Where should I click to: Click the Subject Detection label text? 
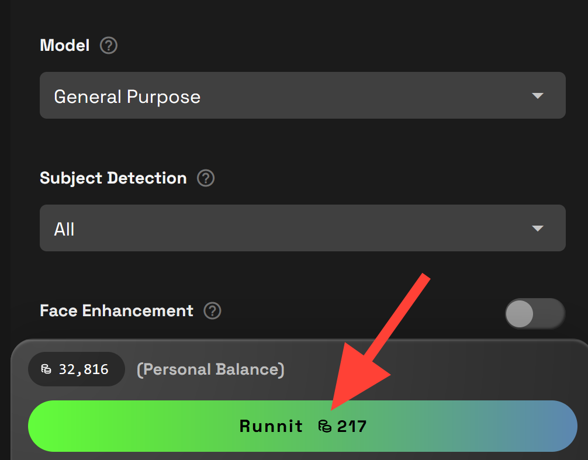click(x=113, y=178)
